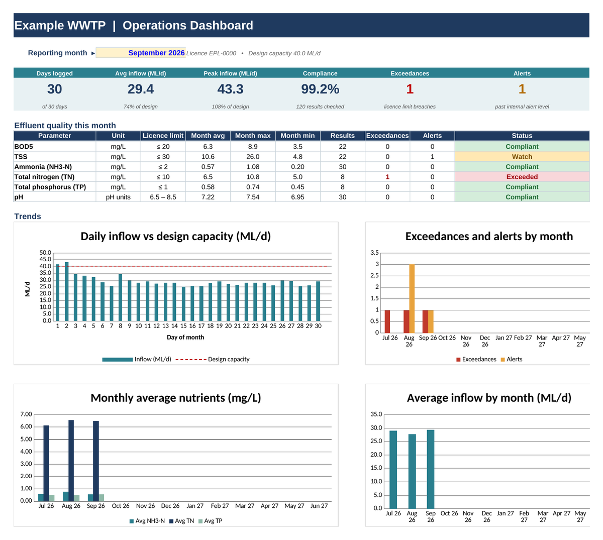Click the Example WWTP Operations Dashboard title
The image size is (603, 540).
tap(134, 26)
